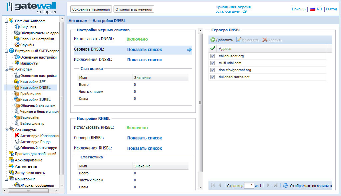Click Удалить in servers toolbar
The width and height of the screenshot is (341, 196).
point(272,40)
